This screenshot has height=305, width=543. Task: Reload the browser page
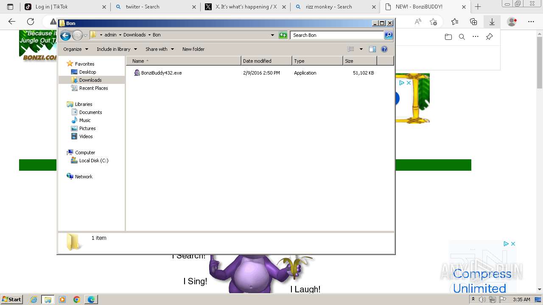(31, 22)
